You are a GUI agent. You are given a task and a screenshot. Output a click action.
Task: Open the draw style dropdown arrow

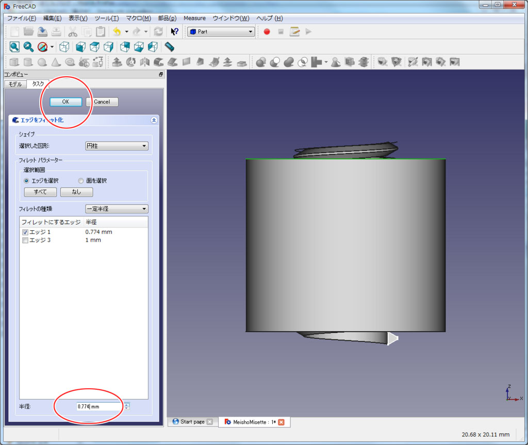(x=52, y=47)
